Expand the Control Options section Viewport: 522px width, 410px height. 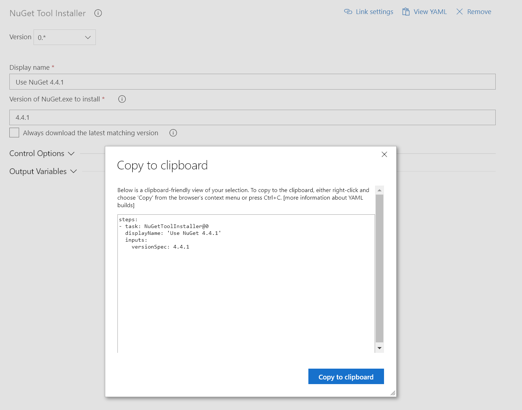point(42,154)
